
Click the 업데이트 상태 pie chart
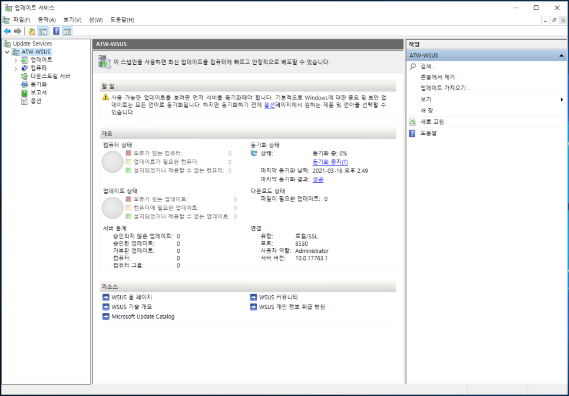pos(113,207)
